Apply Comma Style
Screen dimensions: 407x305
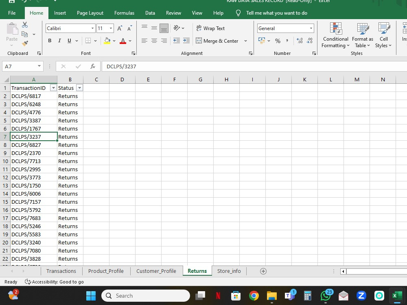287,40
